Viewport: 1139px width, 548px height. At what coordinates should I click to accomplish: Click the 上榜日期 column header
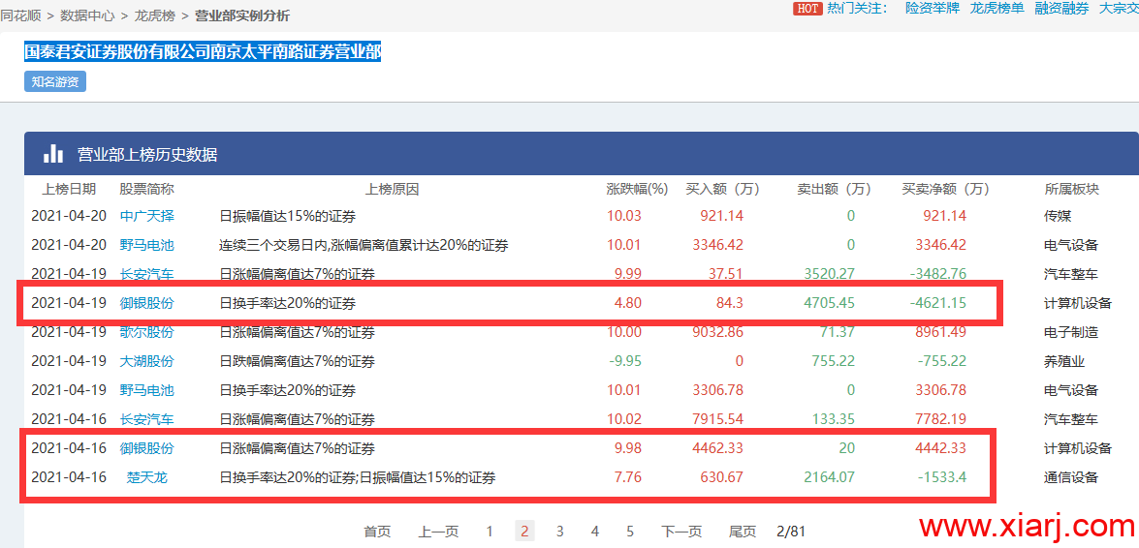pos(68,190)
